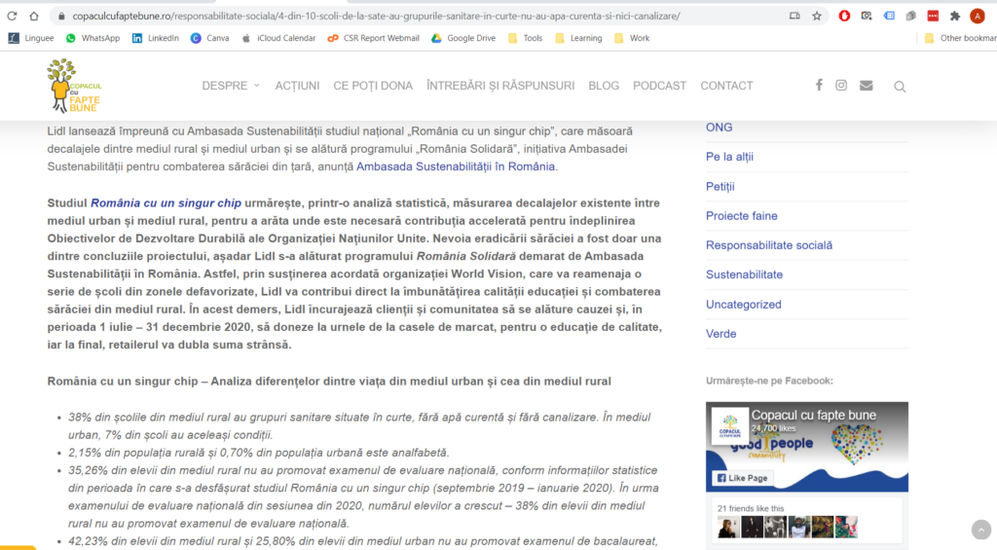Image resolution: width=997 pixels, height=550 pixels.
Task: Open the BLOG menu item
Action: pyautogui.click(x=604, y=86)
